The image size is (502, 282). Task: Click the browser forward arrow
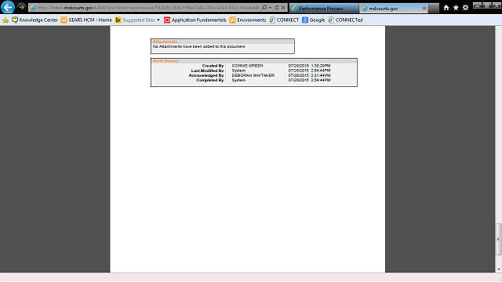click(x=21, y=7)
